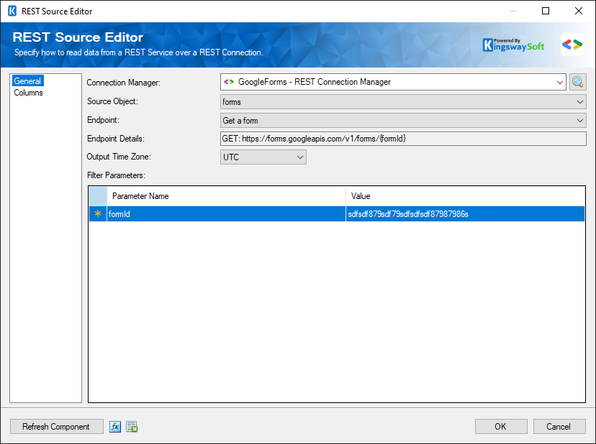Click the Endpoint Details label
The width and height of the screenshot is (596, 444).
click(x=116, y=139)
